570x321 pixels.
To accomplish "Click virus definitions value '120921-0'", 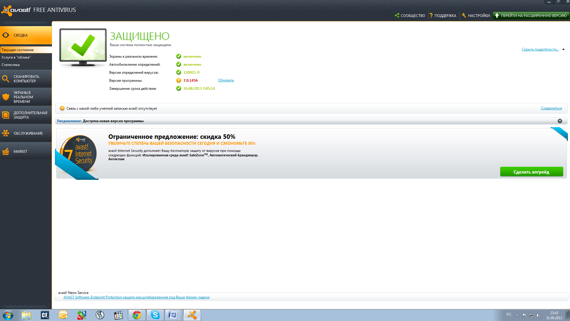I will 191,73.
